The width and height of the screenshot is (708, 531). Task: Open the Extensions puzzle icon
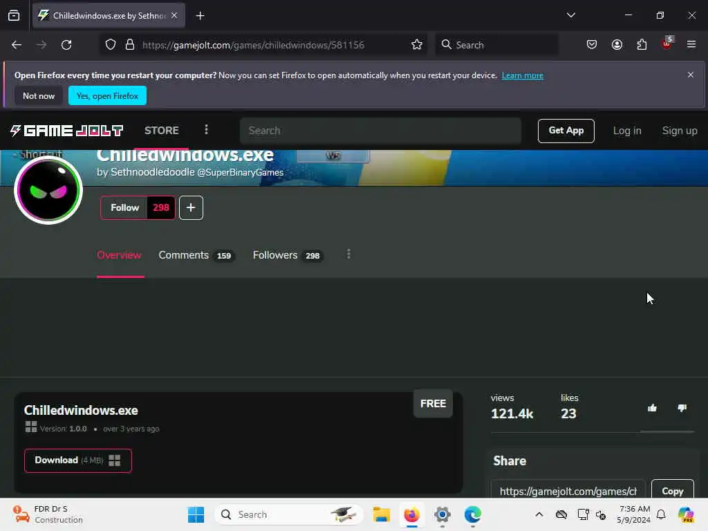click(x=642, y=45)
